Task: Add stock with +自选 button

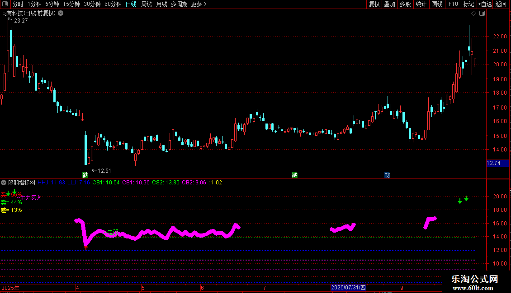Action: pos(485,4)
